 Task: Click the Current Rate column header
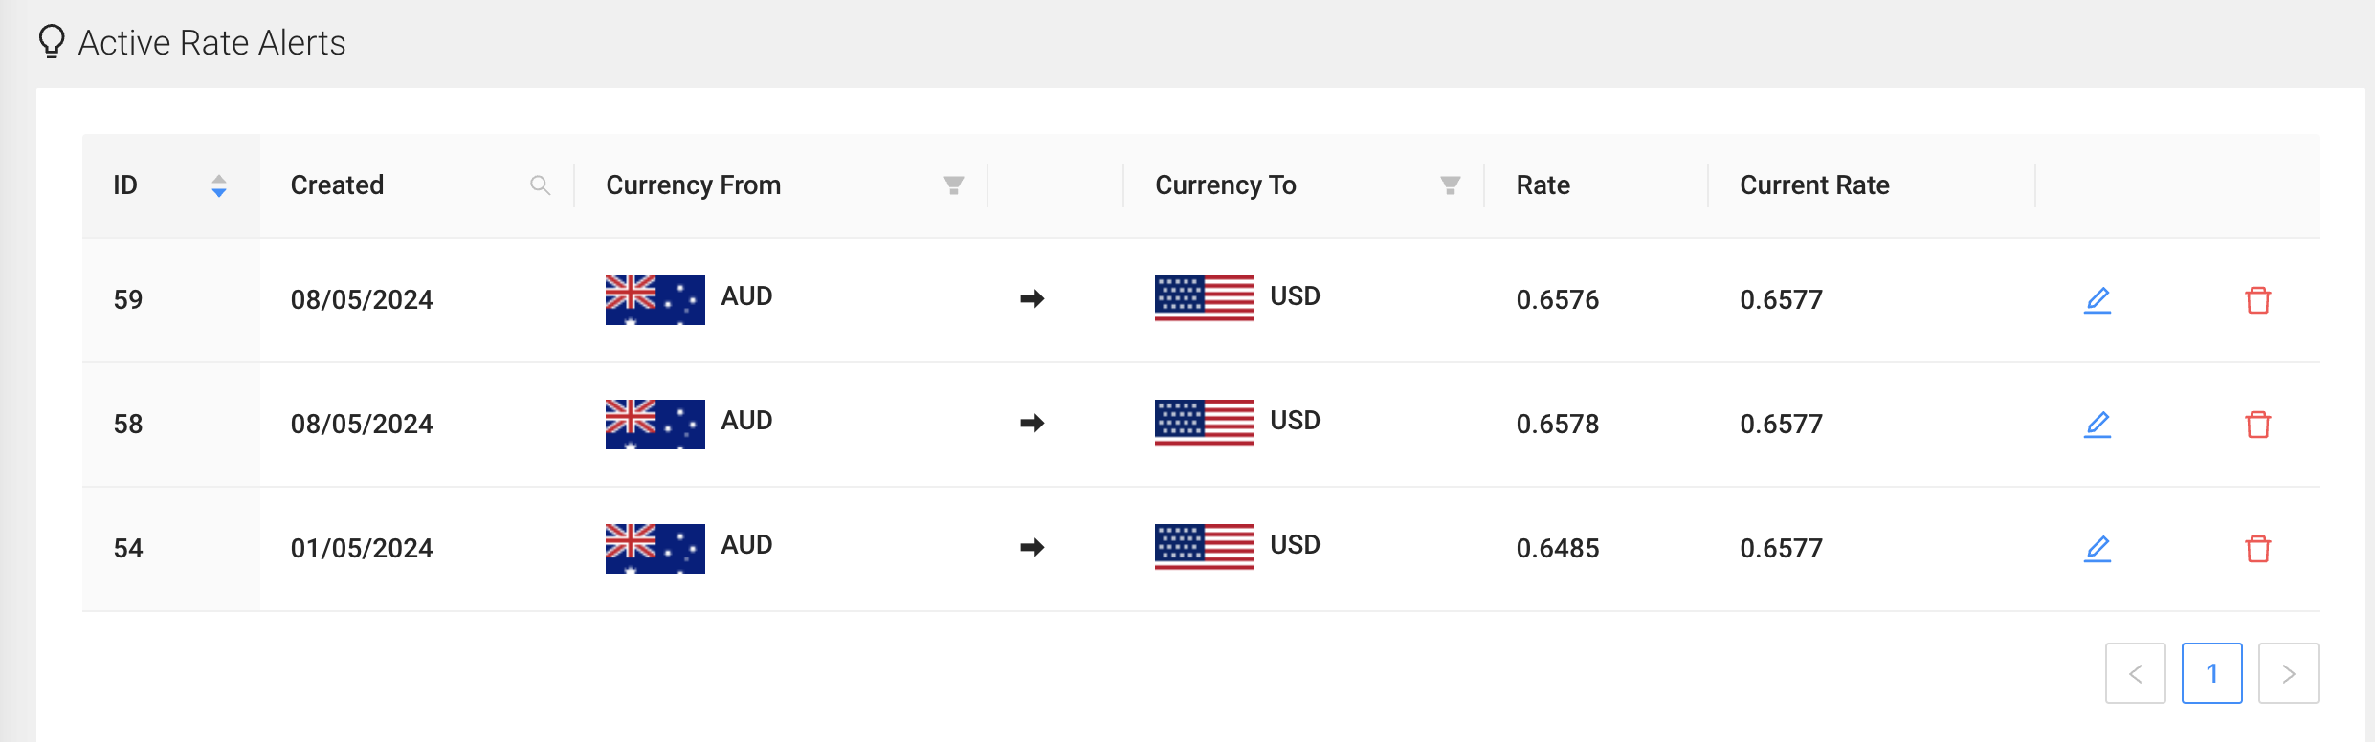click(1813, 185)
